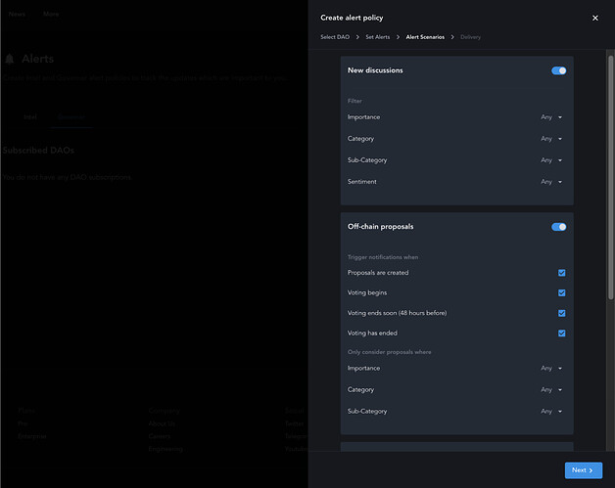Go to Select DAO step
The image size is (615, 488).
(x=335, y=37)
